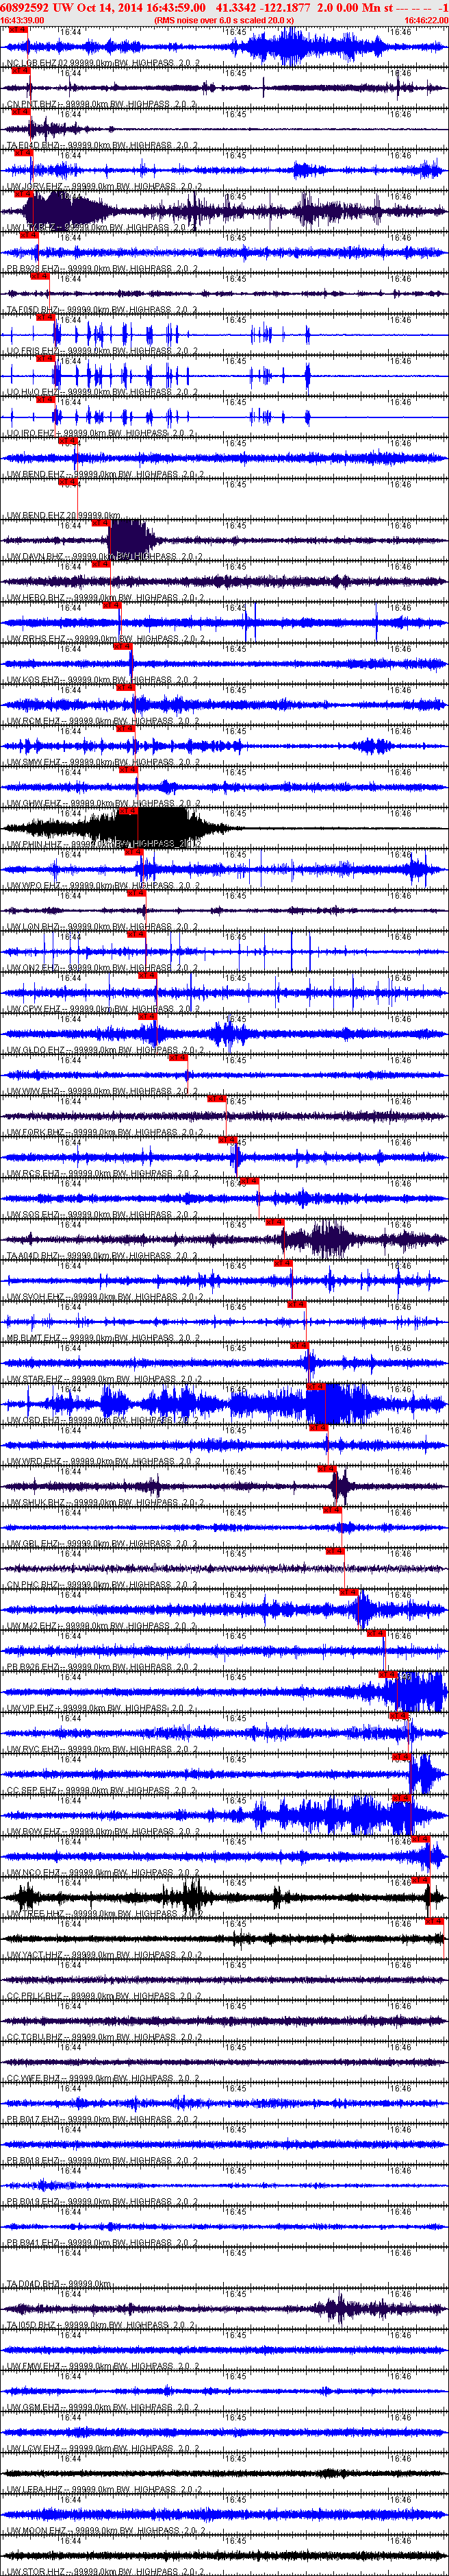Viewport: 449px width, 2576px height.
Task: Select the CN PNT BHZ station label
Action: [x=101, y=104]
